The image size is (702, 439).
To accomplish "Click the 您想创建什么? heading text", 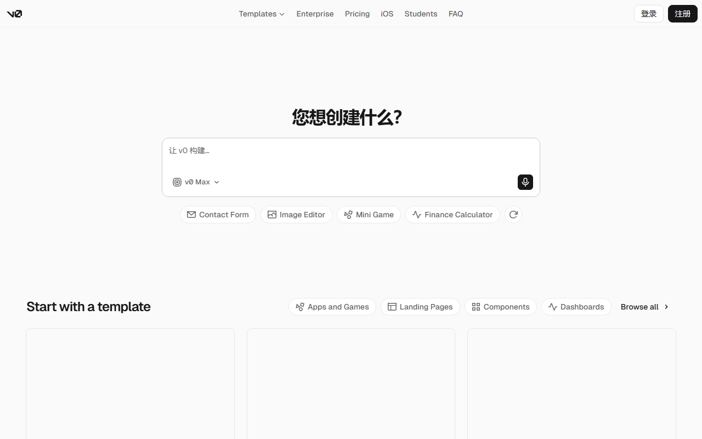I will 347,117.
